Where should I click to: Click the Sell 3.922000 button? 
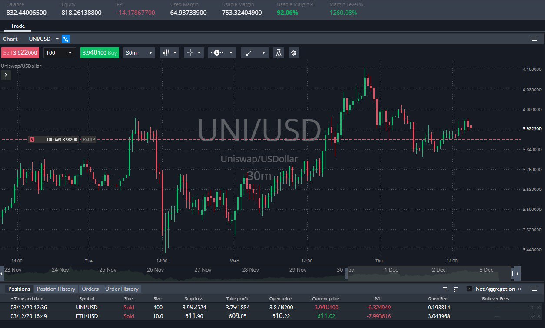click(20, 53)
